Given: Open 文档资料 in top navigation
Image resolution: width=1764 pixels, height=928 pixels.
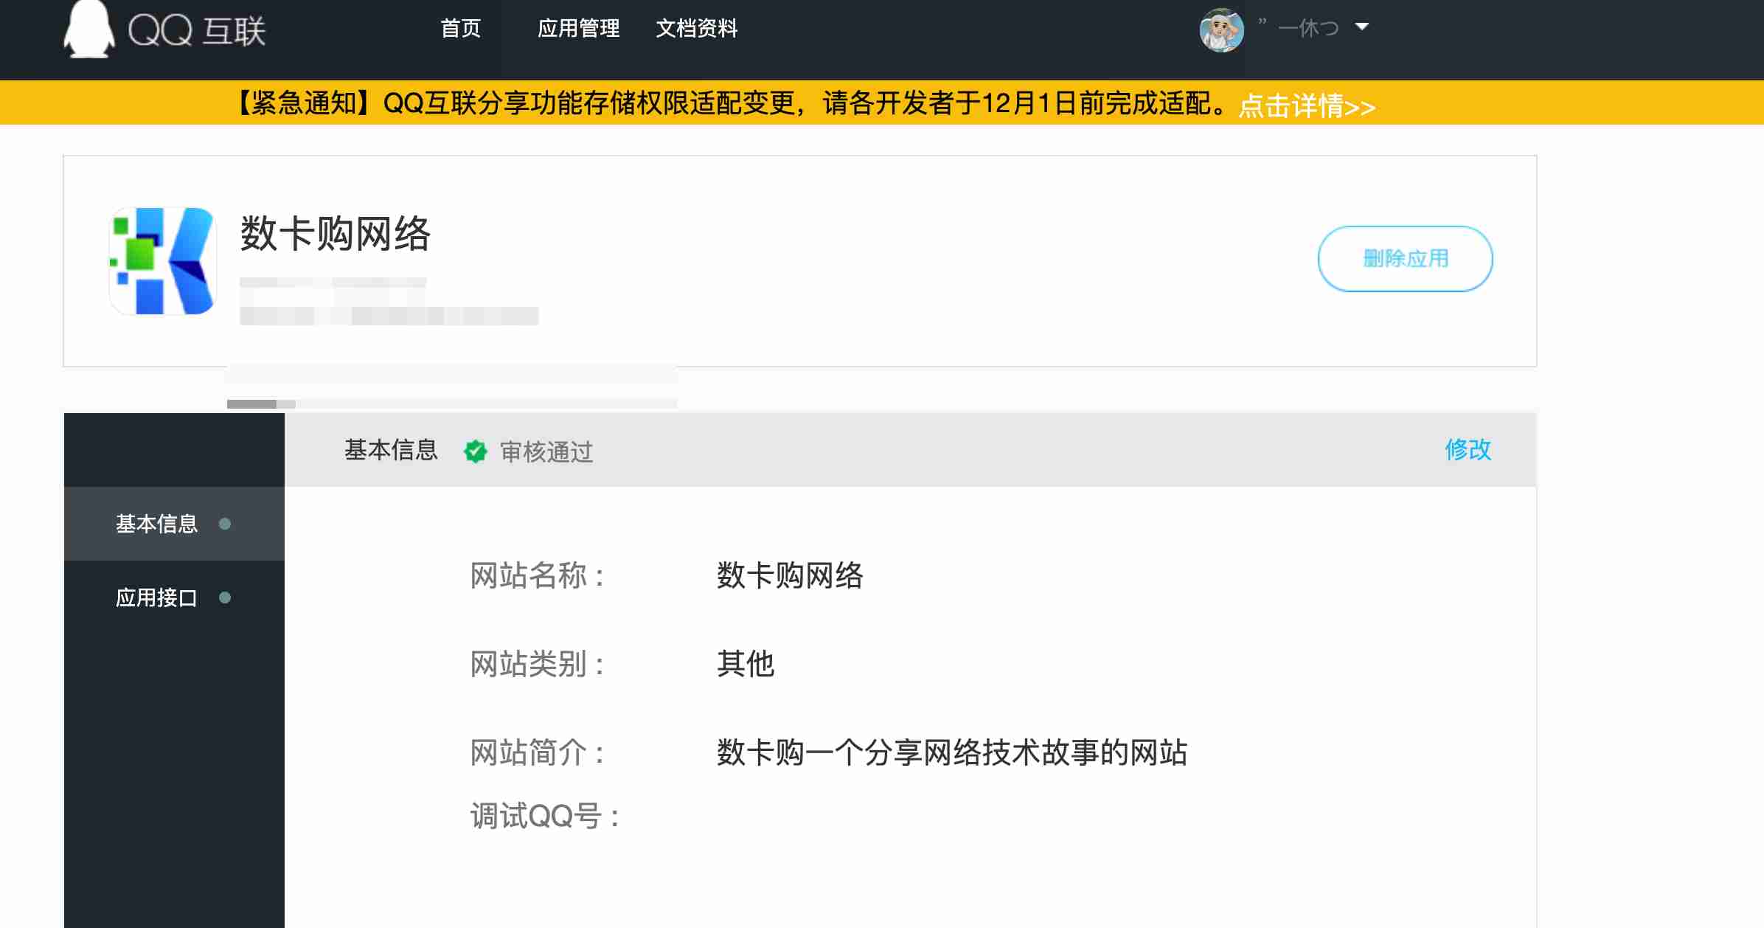Looking at the screenshot, I should coord(696,29).
